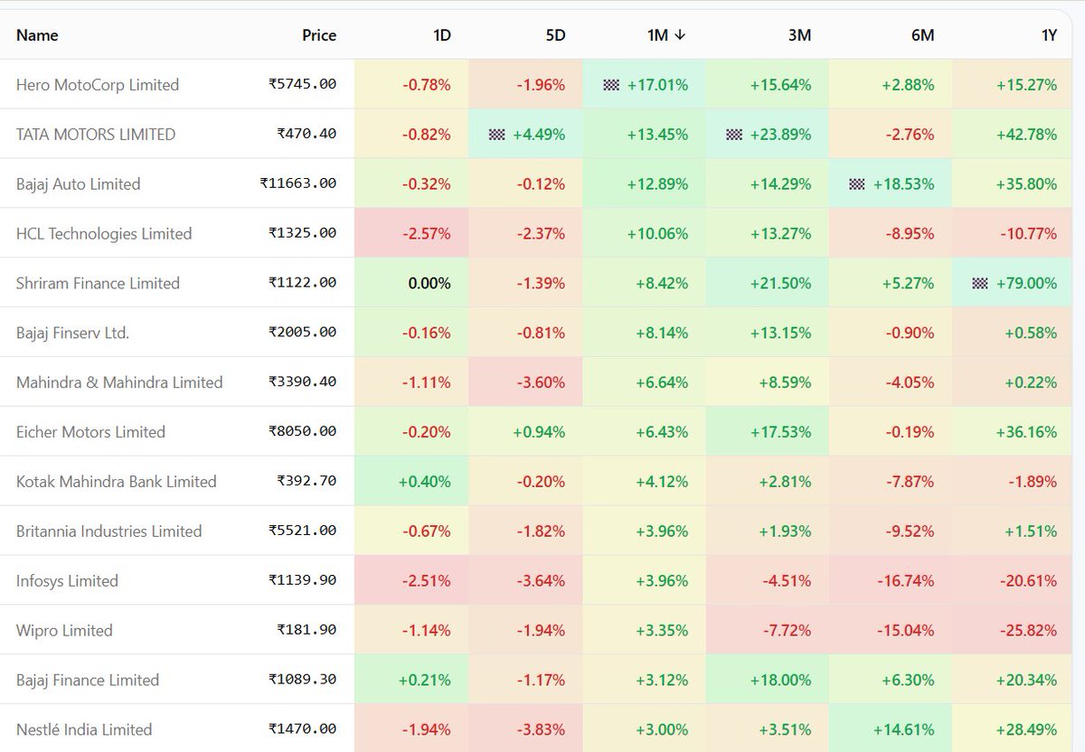Click HCL Technologies price ₹1325.00
The width and height of the screenshot is (1085, 752).
[x=303, y=233]
